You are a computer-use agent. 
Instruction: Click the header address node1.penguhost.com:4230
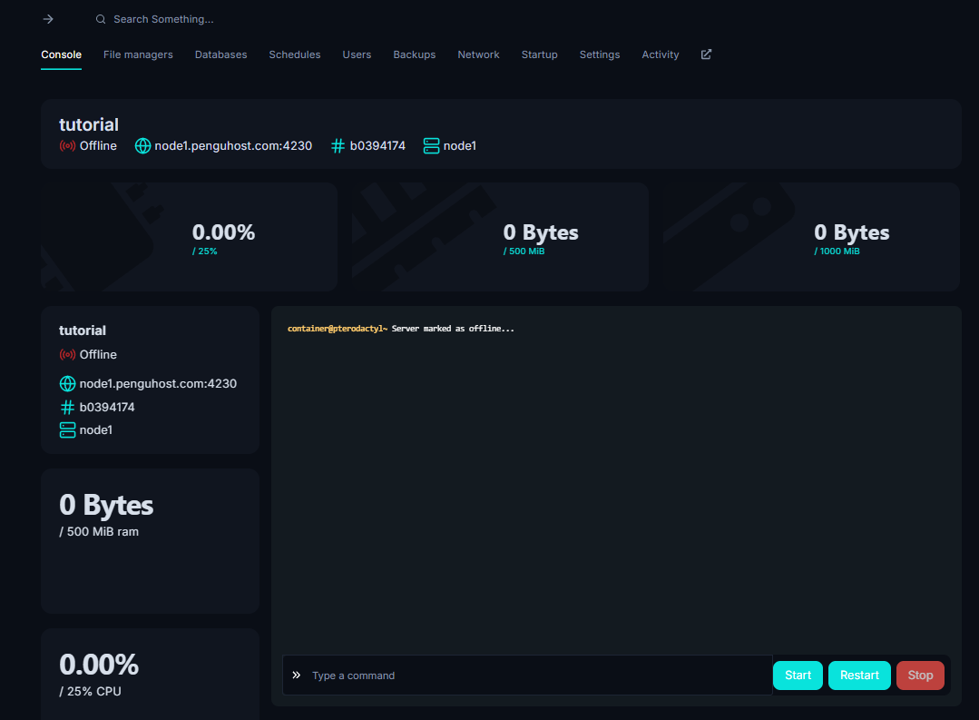click(x=233, y=145)
